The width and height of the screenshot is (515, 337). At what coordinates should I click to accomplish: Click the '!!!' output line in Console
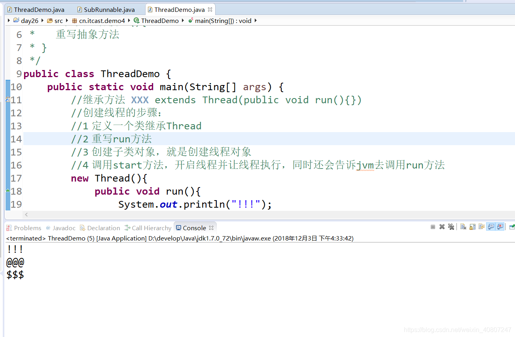[x=15, y=249]
